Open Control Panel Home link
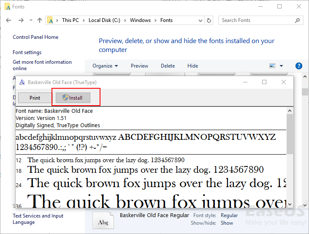The height and width of the screenshot is (234, 309). (35, 37)
